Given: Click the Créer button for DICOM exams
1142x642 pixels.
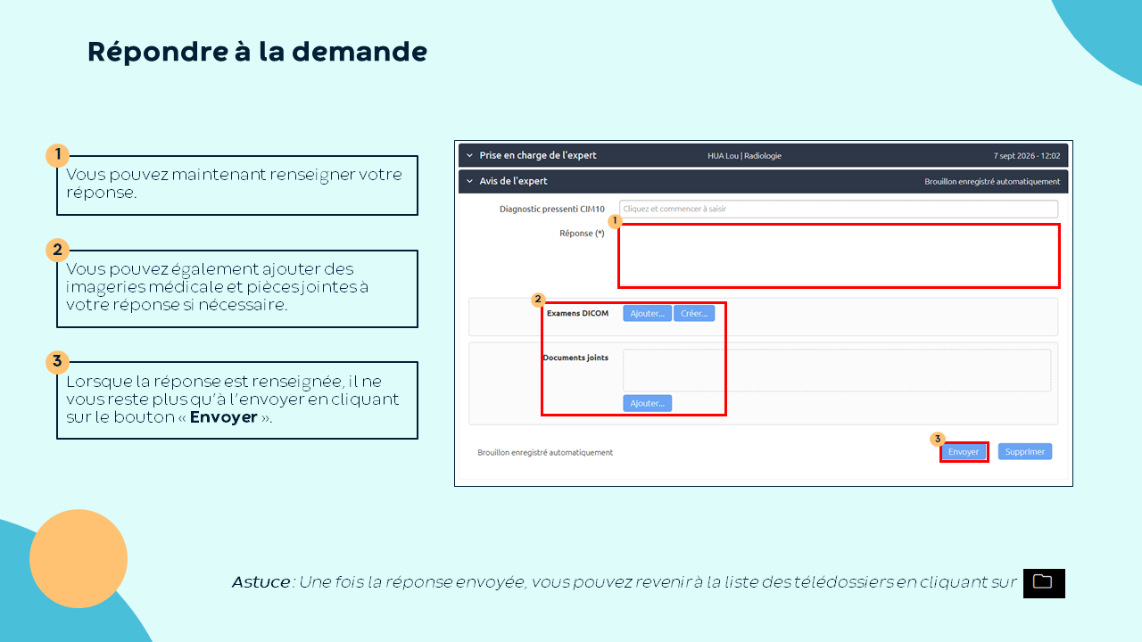Looking at the screenshot, I should (694, 314).
